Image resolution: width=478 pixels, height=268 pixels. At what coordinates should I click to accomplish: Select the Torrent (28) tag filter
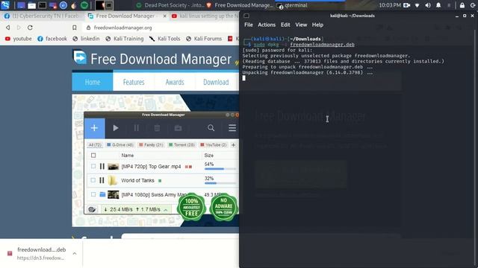(181, 145)
